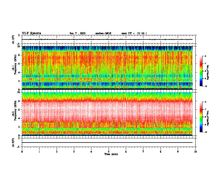Click time axis tick label "1"
This screenshot has height=170, width=220.
point(39,152)
